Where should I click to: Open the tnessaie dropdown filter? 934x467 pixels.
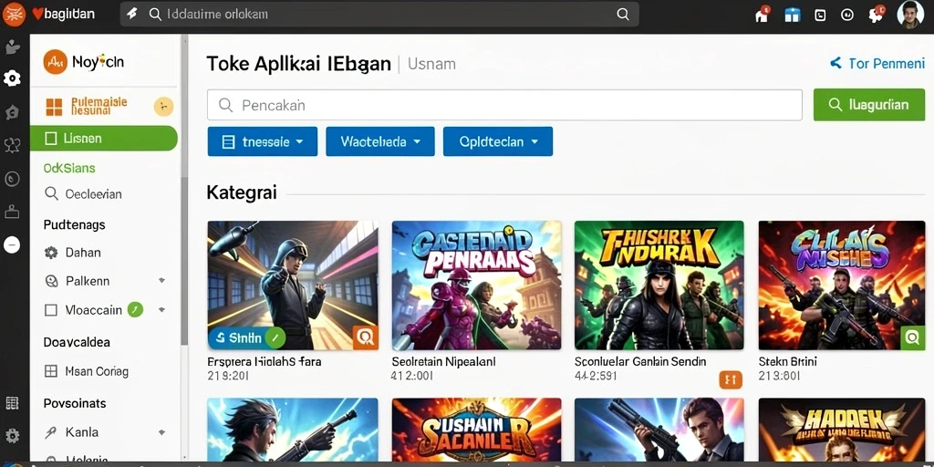[262, 141]
